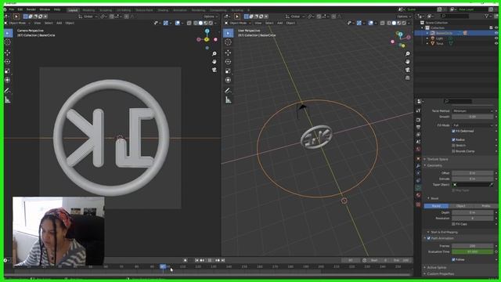Select the Annotate tool in the left viewport

[x=8, y=91]
